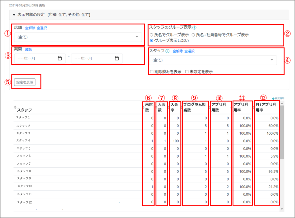Screen dimensions: 295x218
Task: Open the 店舗 dropdown list
Action: coord(78,37)
